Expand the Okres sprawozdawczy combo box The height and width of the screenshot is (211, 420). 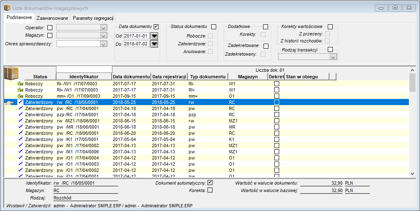coord(103,44)
